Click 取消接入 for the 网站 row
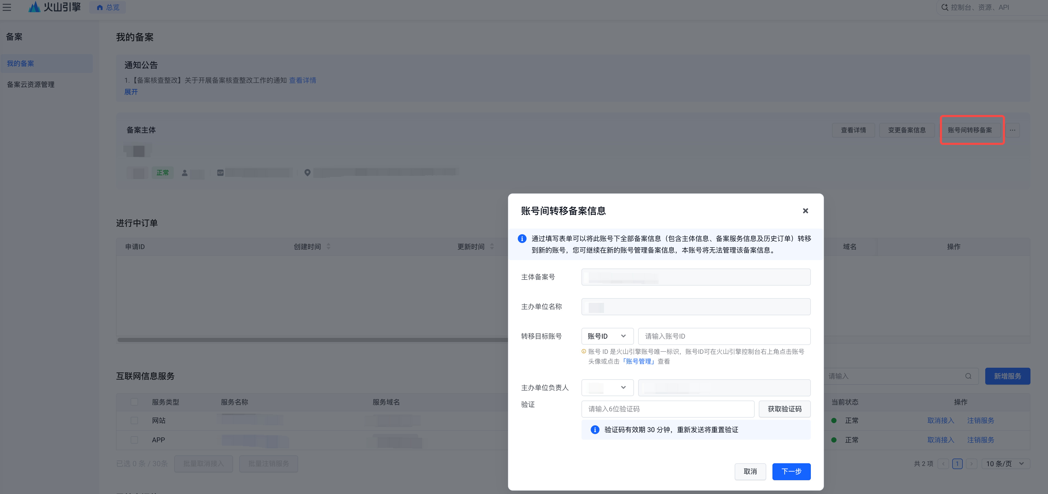This screenshot has height=494, width=1048. point(941,420)
